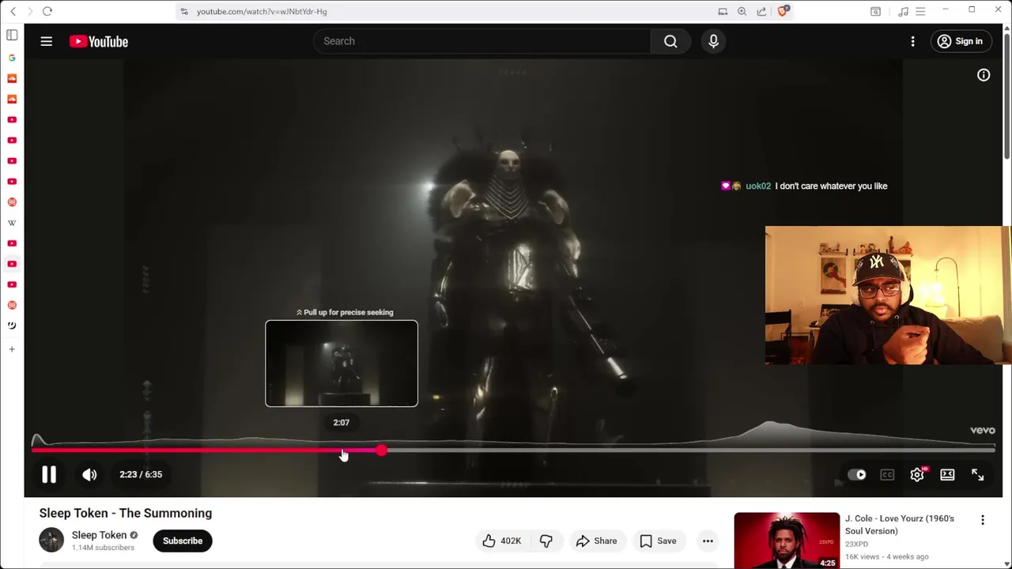Focus the YouTube search box
The width and height of the screenshot is (1012, 569).
(x=482, y=41)
